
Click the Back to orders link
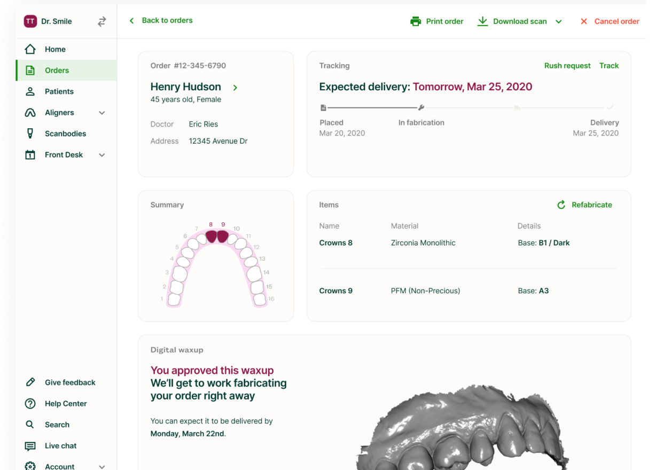[x=161, y=20]
